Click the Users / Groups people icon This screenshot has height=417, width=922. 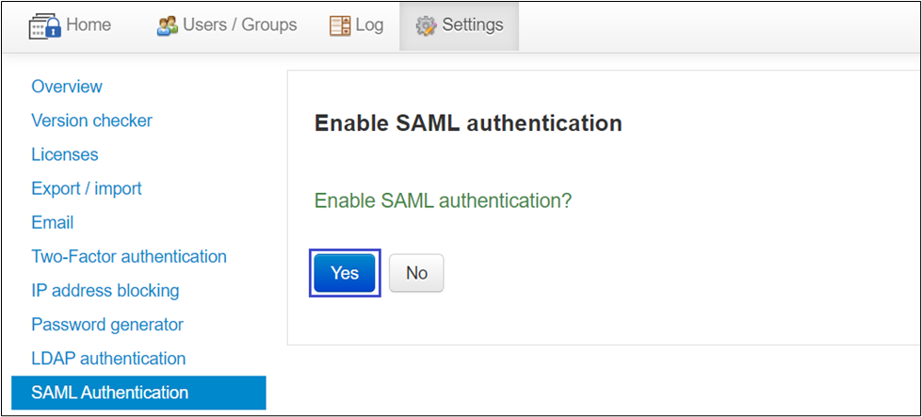[168, 25]
